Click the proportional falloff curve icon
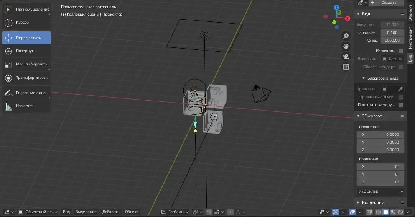Viewport: 415px width, 217px height. pyautogui.click(x=240, y=212)
